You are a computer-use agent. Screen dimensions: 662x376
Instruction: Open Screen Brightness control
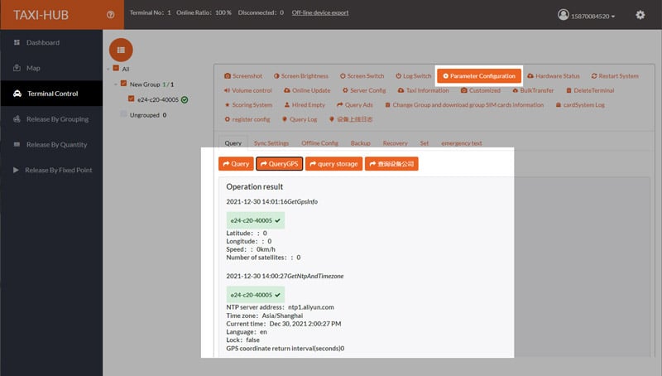tap(301, 76)
